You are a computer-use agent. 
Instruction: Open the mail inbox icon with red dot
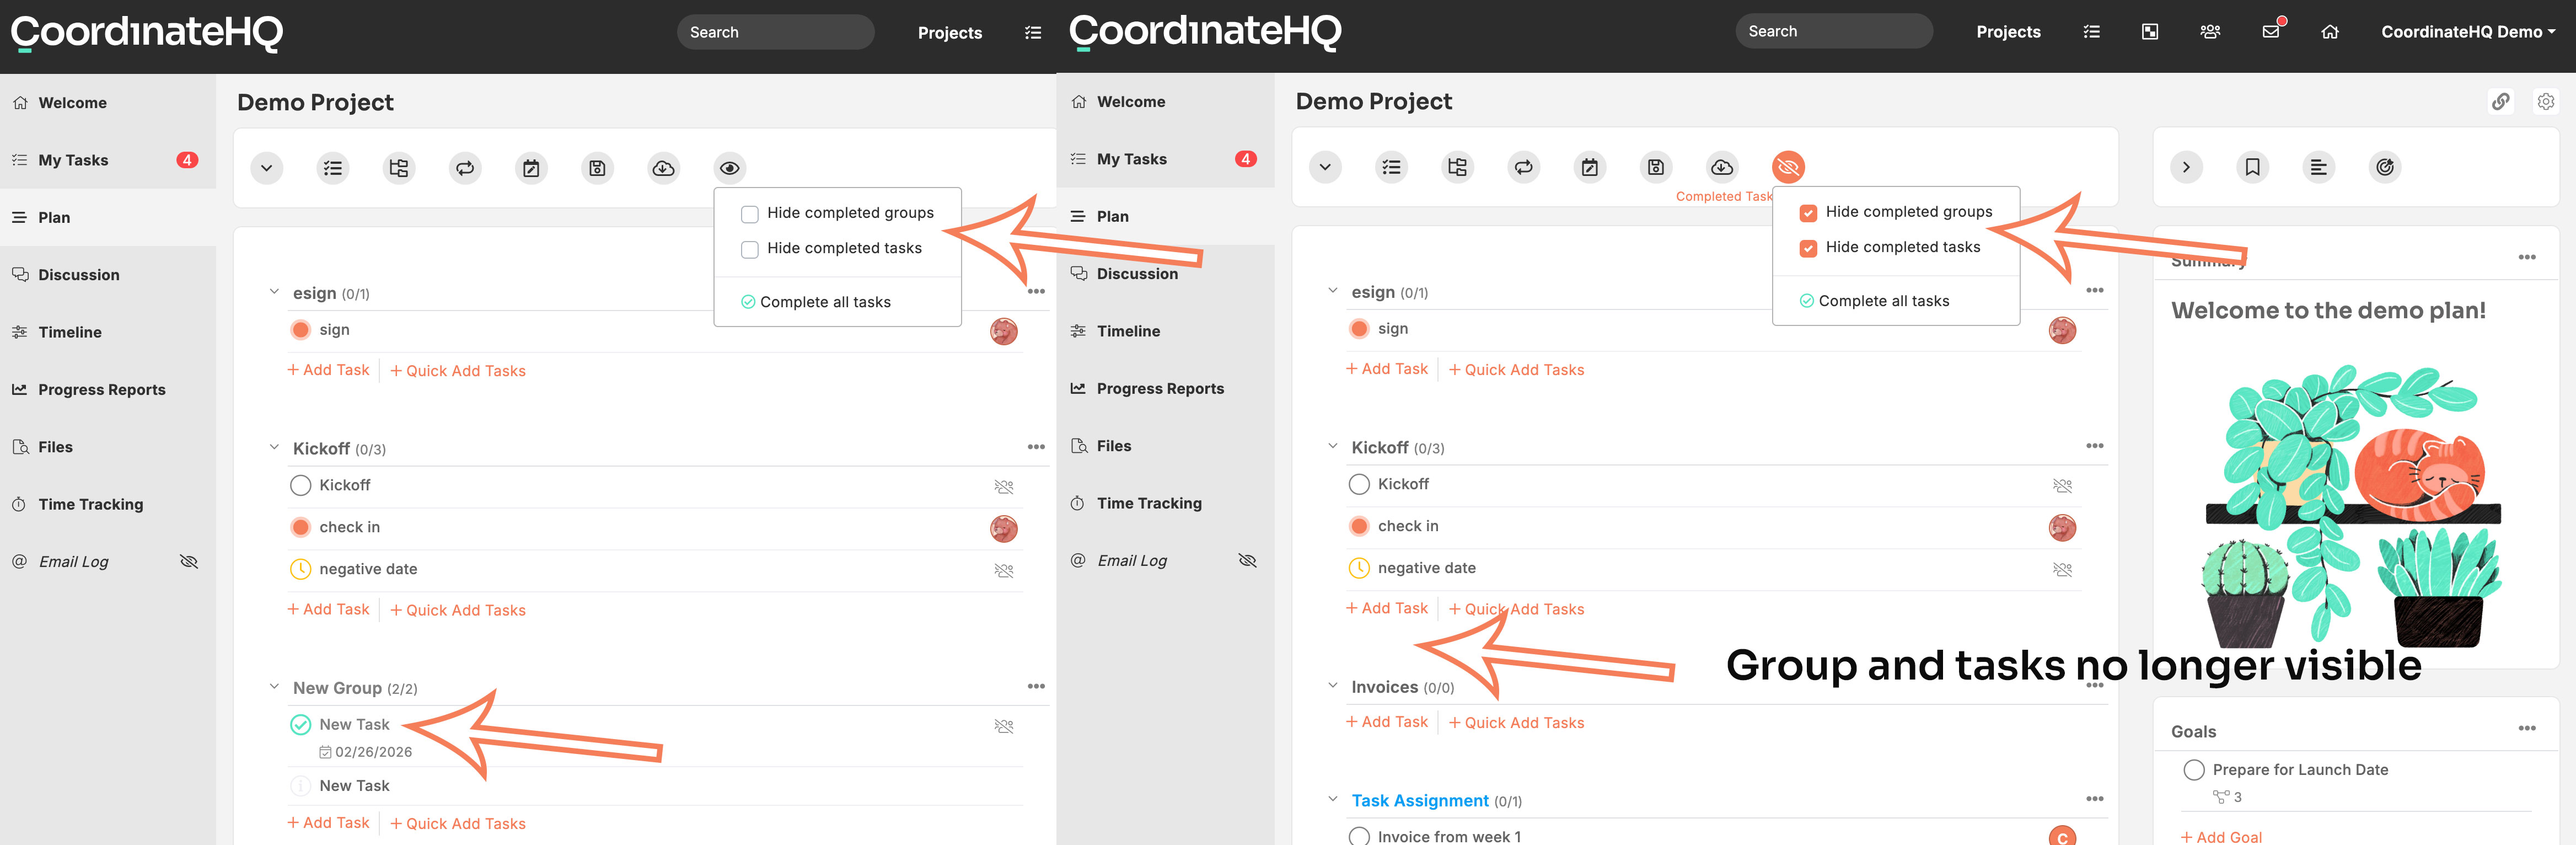(2271, 31)
